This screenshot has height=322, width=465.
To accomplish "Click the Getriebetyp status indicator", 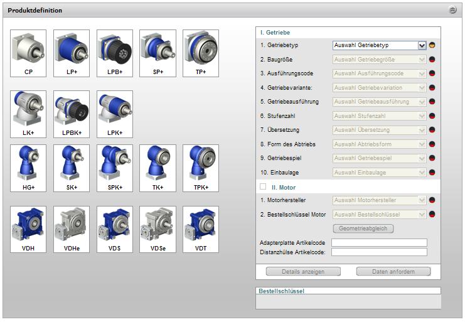I will point(432,45).
